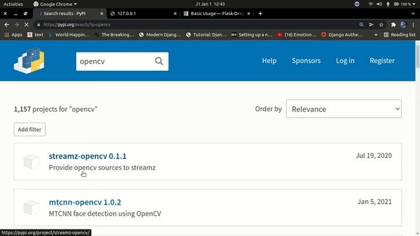Go back with the browser back arrow
420x236 pixels.
pos(7,25)
